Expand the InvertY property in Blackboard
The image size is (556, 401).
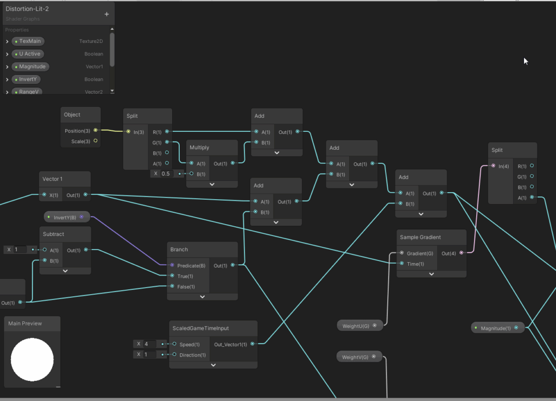(x=8, y=80)
